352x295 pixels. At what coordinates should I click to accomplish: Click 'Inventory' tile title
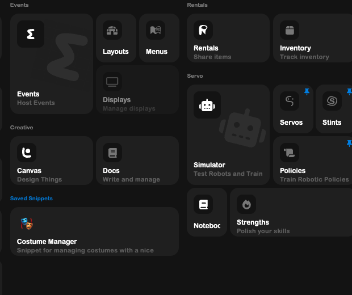click(x=295, y=48)
